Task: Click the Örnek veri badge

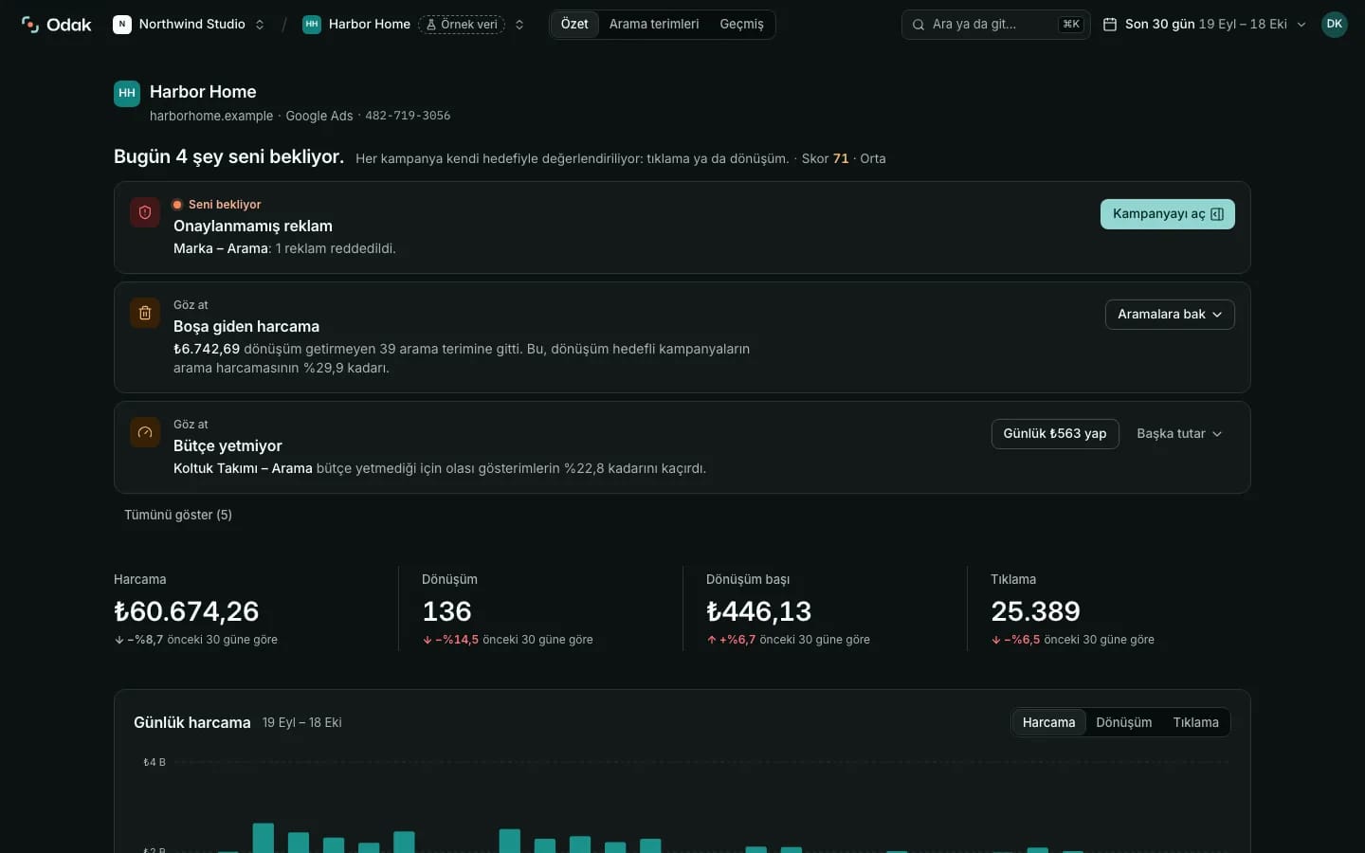Action: (x=462, y=25)
